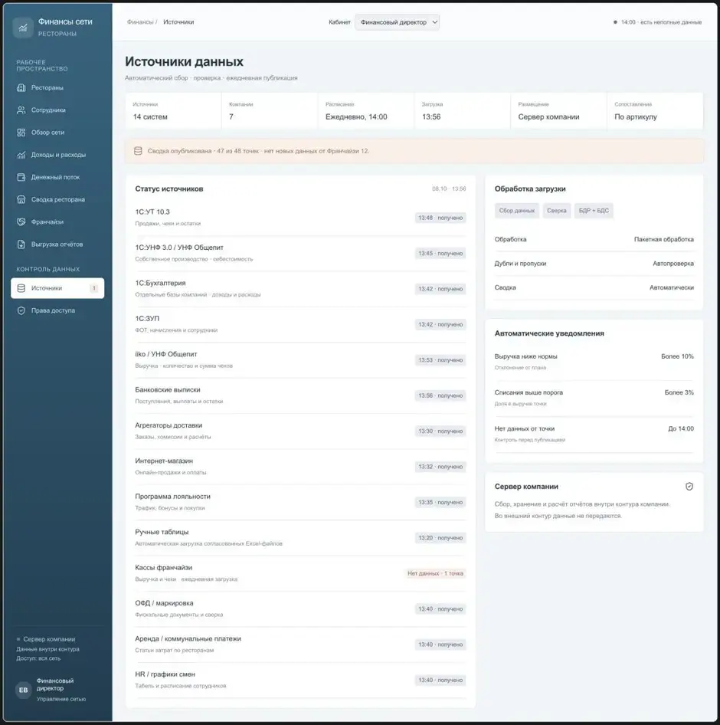Click the Источники notification badge 1

click(x=93, y=288)
